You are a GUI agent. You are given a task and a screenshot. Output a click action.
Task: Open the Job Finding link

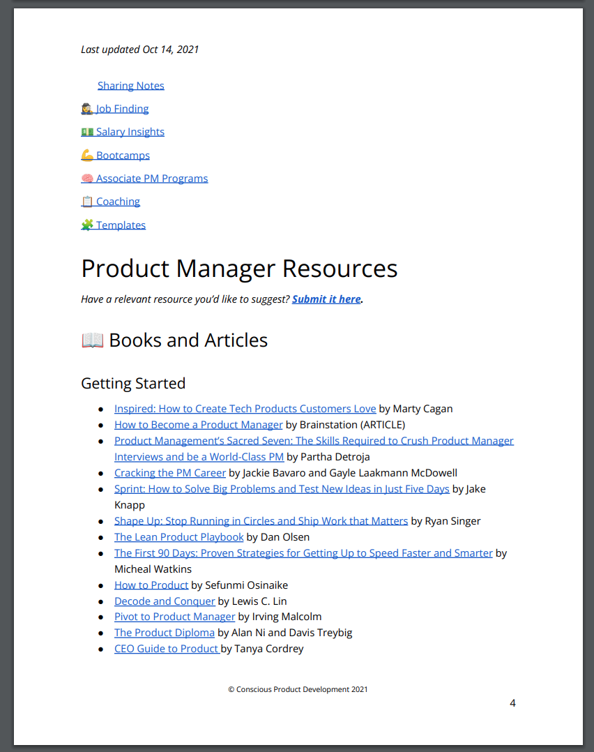coord(122,109)
